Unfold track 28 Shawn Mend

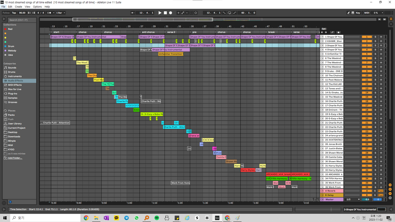point(322,153)
